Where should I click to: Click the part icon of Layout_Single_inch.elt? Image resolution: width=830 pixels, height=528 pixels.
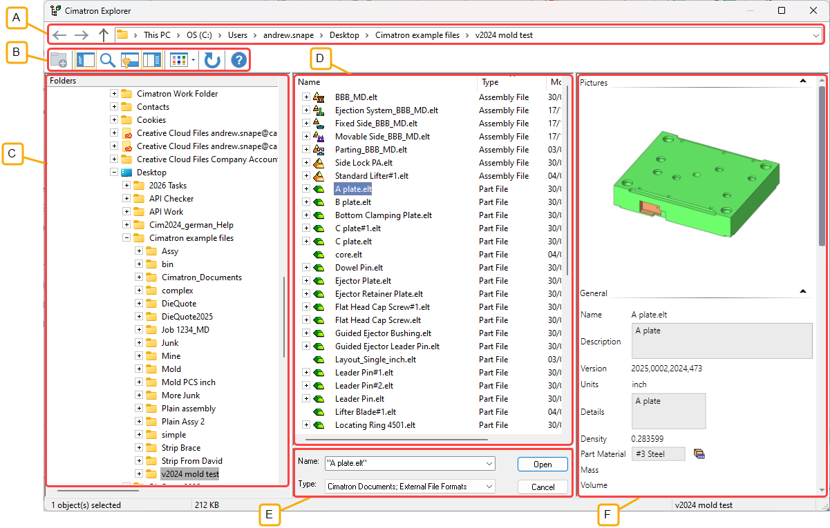point(319,360)
